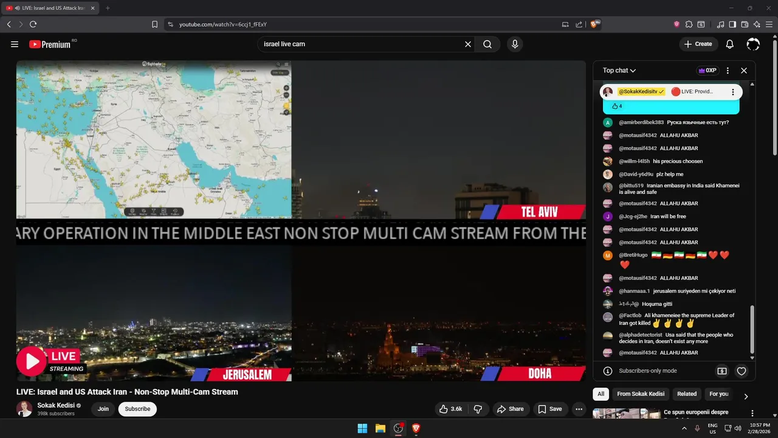778x438 pixels.
Task: Reload the current page
Action: (33, 24)
